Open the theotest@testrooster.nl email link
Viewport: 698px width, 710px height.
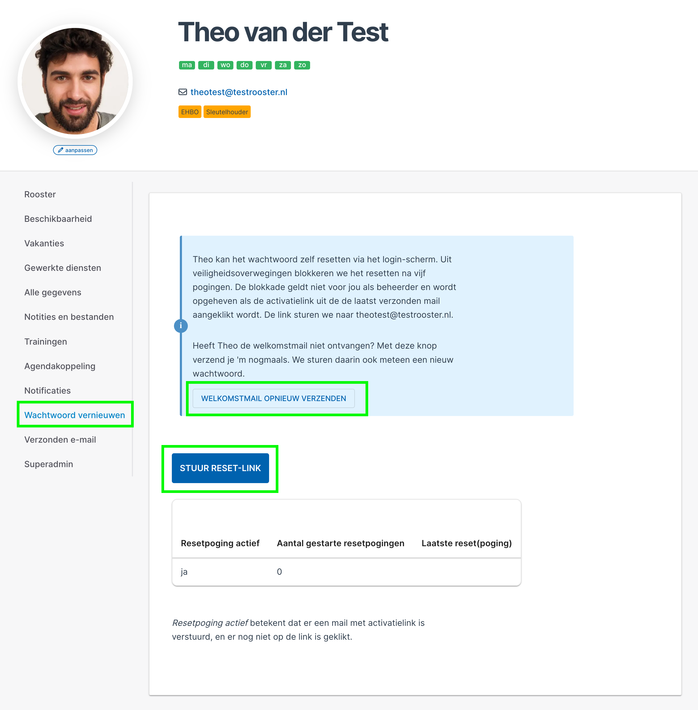click(x=239, y=92)
